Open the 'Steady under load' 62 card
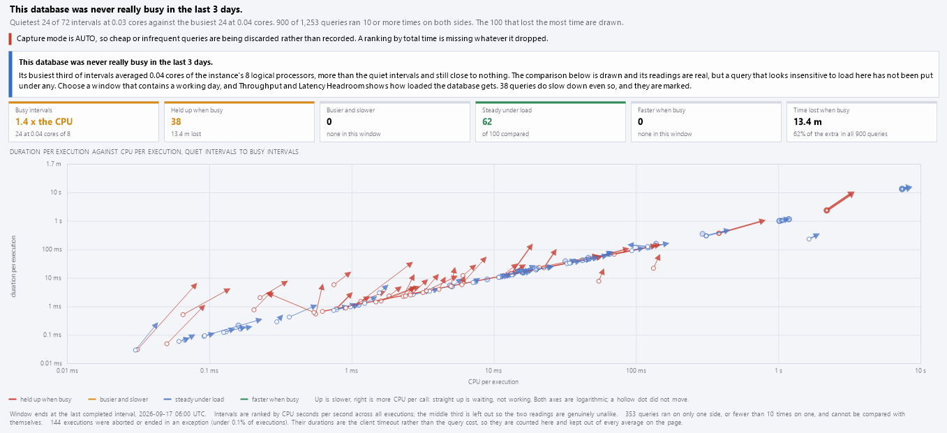The width and height of the screenshot is (947, 433). point(551,122)
